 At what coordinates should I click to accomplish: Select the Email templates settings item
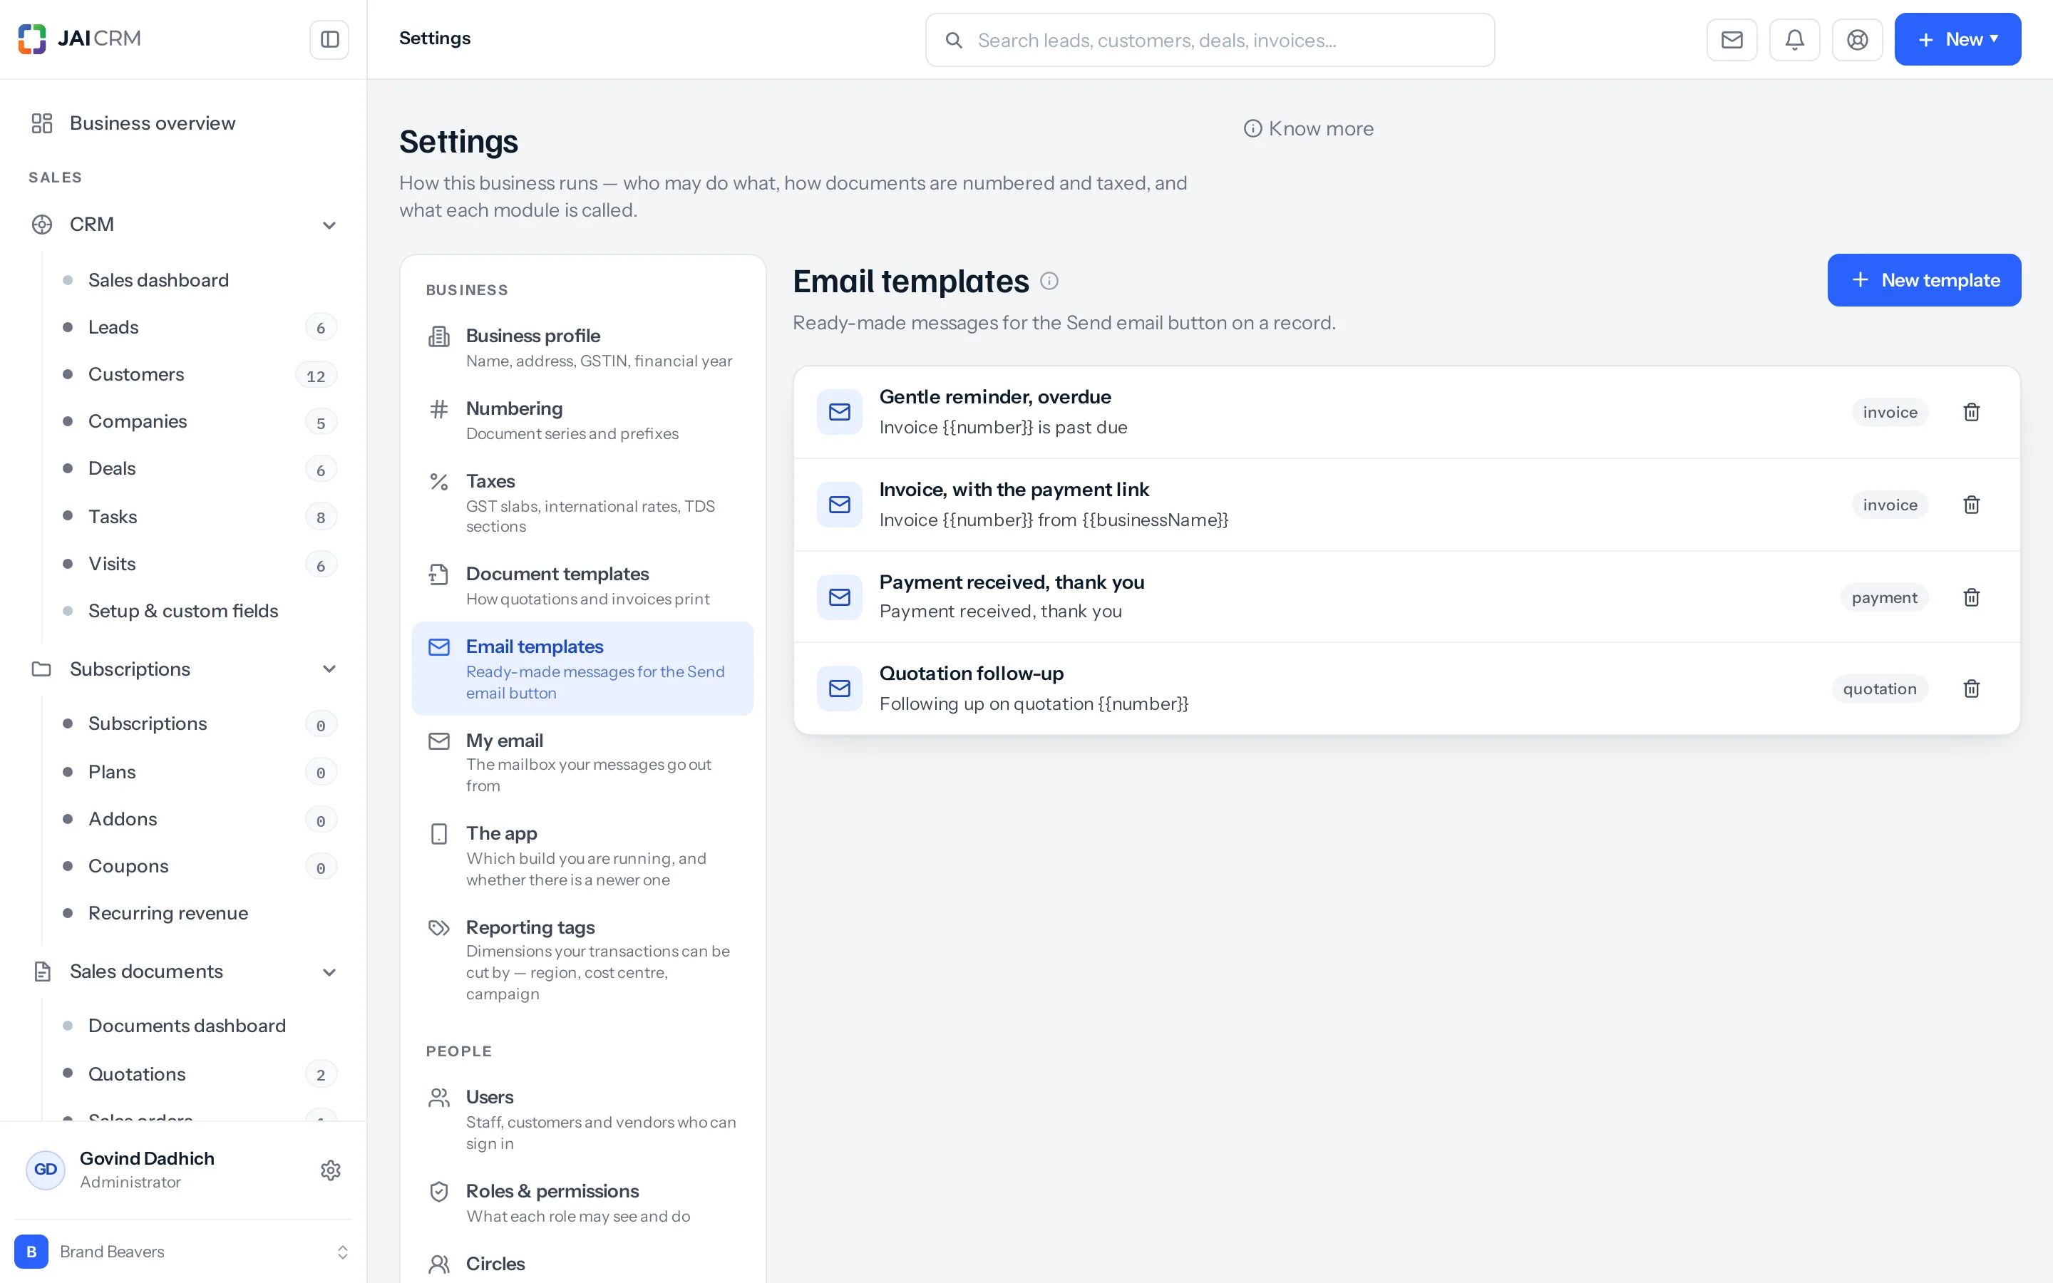click(x=583, y=669)
